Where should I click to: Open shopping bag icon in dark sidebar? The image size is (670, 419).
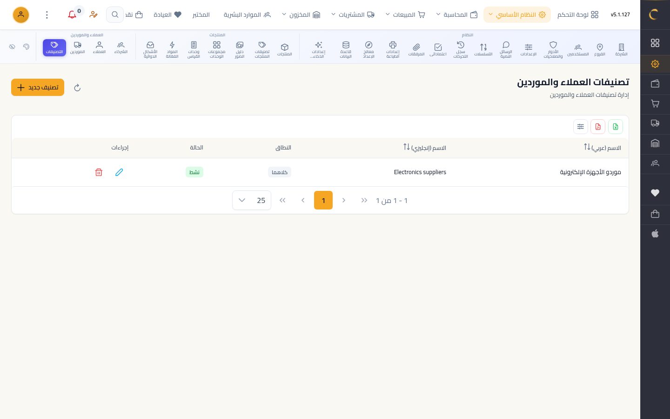[655, 214]
